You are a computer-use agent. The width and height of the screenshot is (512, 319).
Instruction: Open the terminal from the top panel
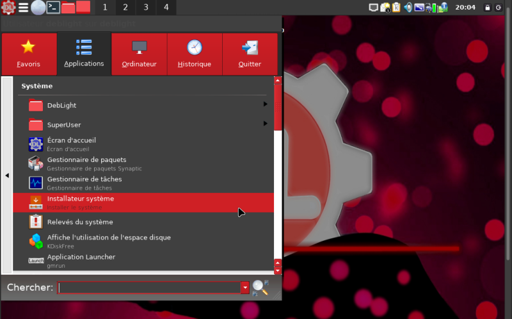tap(54, 8)
